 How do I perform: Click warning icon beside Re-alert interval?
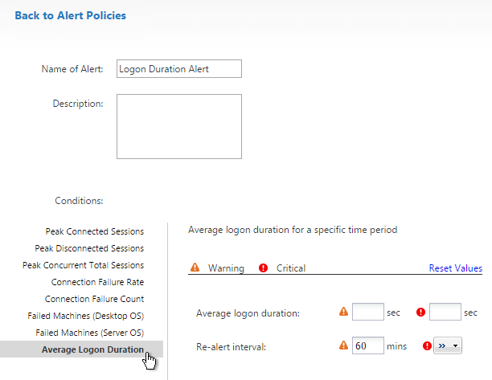[x=343, y=345]
